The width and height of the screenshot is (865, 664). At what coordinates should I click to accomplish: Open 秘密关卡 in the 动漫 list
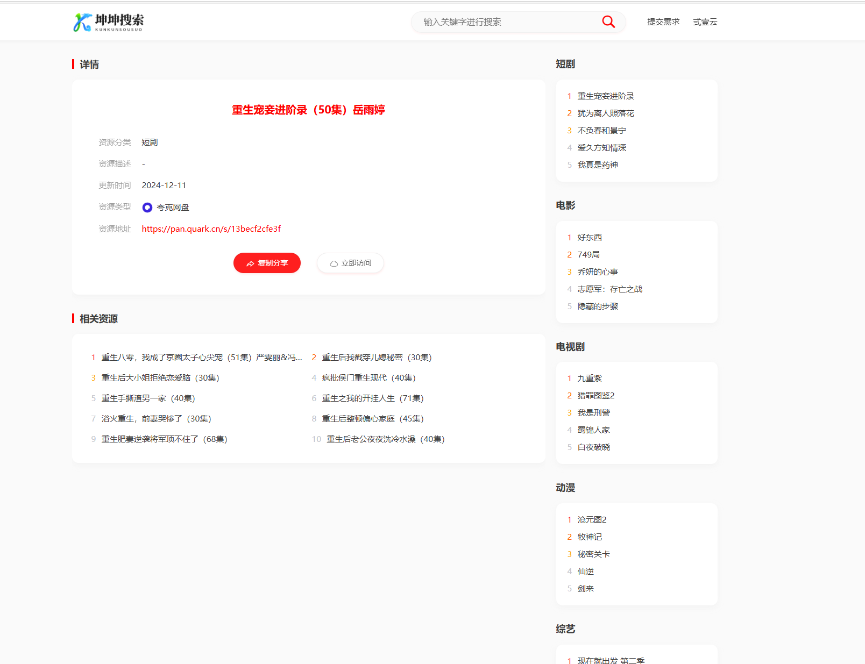(x=594, y=554)
